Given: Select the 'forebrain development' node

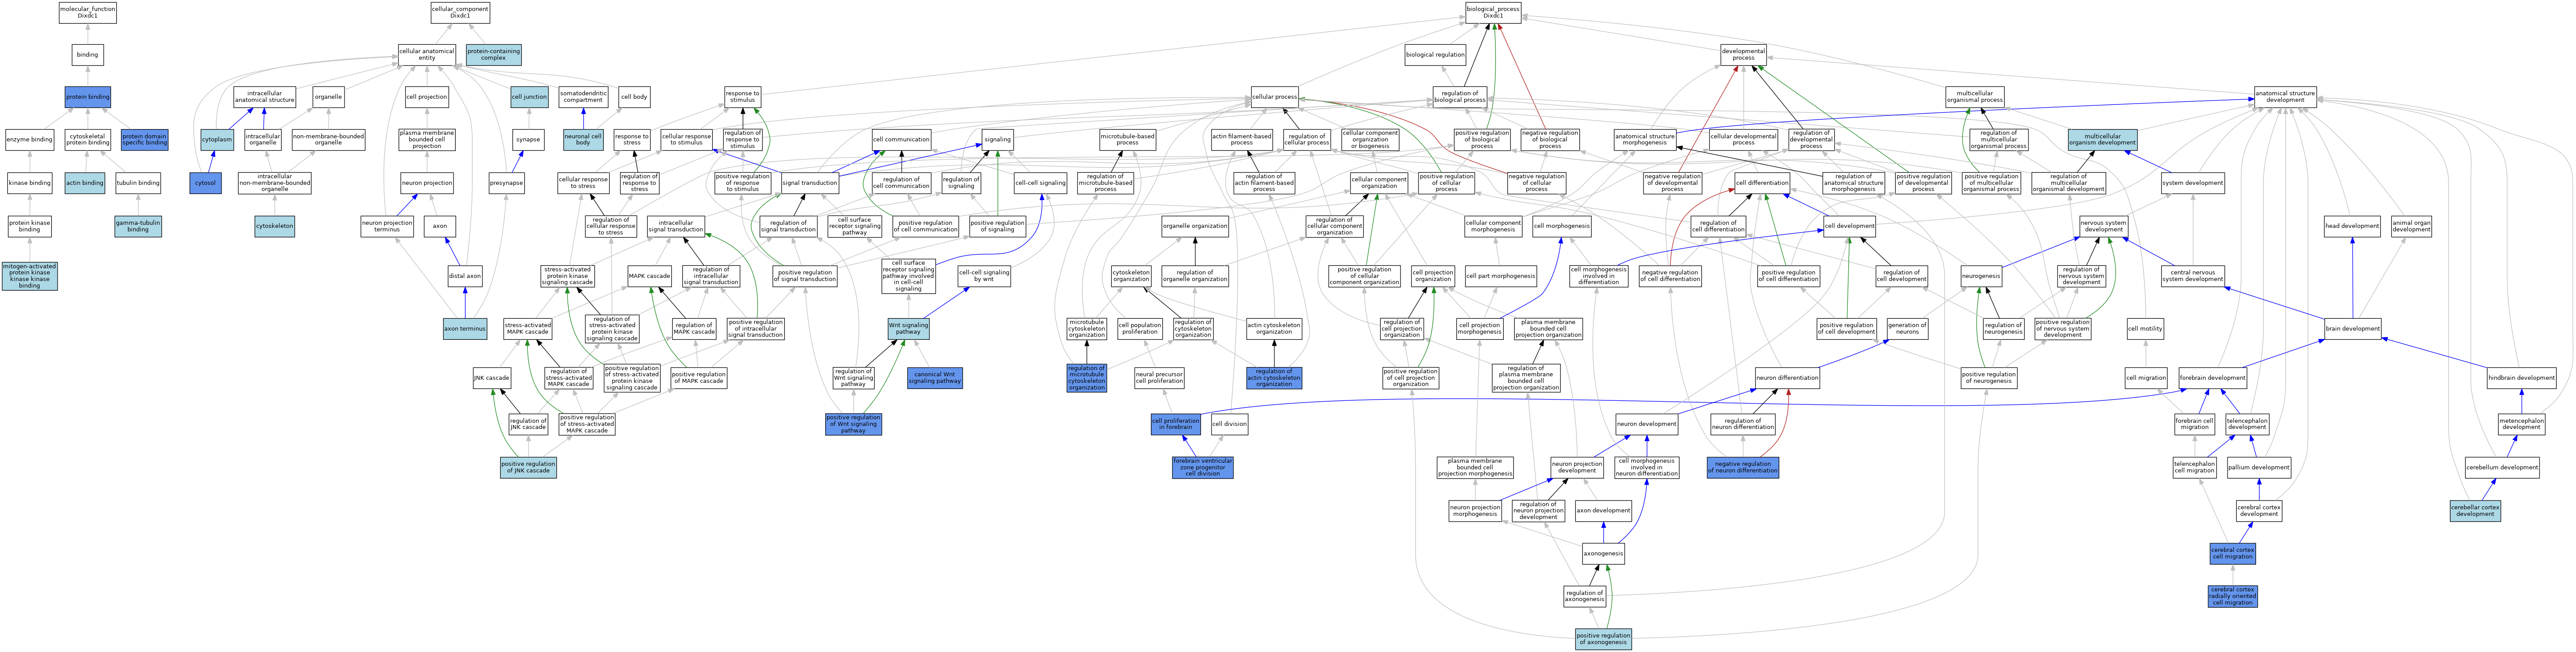Looking at the screenshot, I should [x=2213, y=378].
